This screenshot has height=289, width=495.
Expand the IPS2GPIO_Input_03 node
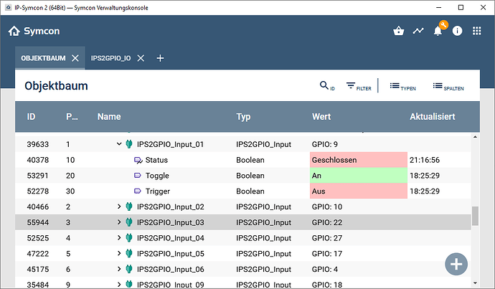[x=119, y=222]
